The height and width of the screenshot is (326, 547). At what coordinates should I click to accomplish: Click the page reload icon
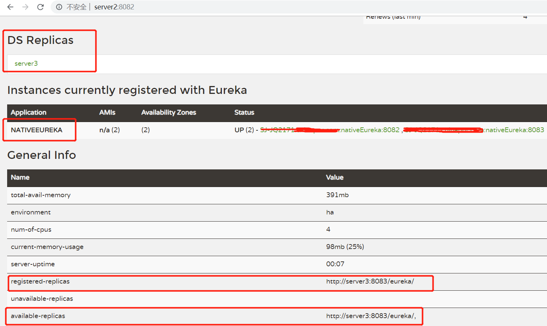pyautogui.click(x=40, y=7)
